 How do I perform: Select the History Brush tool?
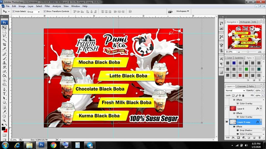[4, 67]
